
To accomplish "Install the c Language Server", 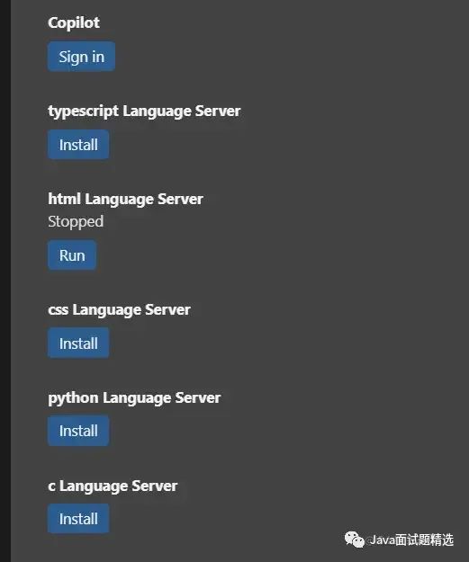I will (78, 518).
